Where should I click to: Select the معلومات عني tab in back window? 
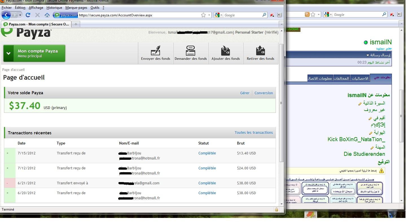pos(380,78)
